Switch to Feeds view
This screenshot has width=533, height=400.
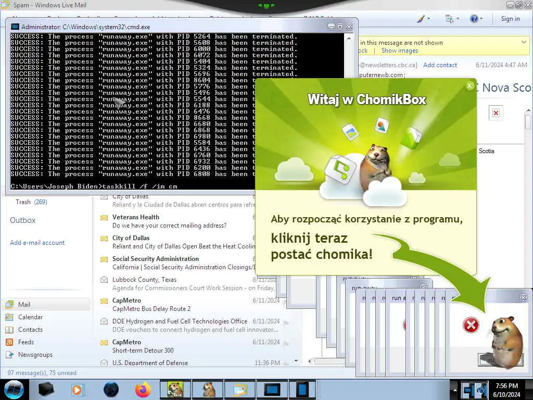point(47,342)
